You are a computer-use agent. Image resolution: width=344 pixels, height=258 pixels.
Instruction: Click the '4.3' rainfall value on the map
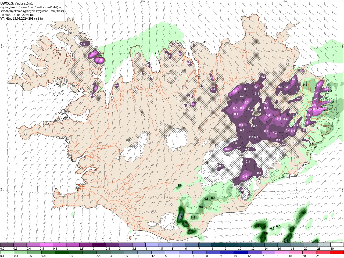pos(180,216)
